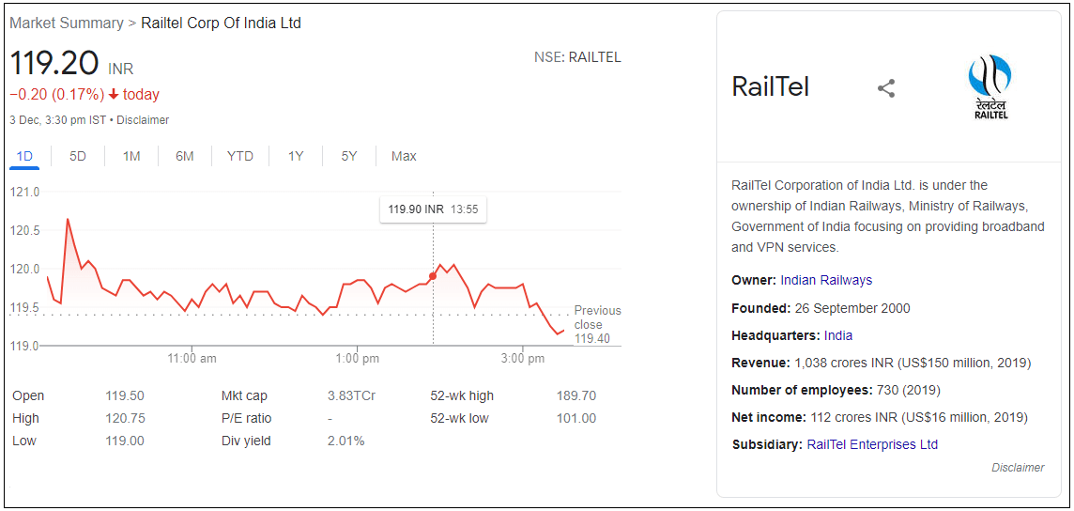Switch to the 5Y chart range

click(349, 156)
